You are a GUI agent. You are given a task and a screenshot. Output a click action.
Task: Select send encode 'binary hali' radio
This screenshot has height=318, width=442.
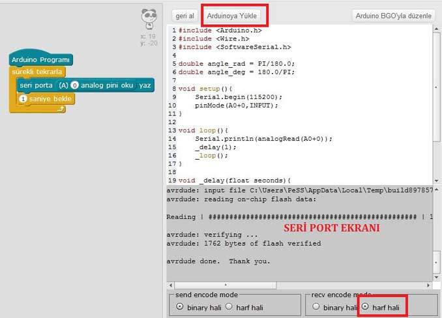179,306
